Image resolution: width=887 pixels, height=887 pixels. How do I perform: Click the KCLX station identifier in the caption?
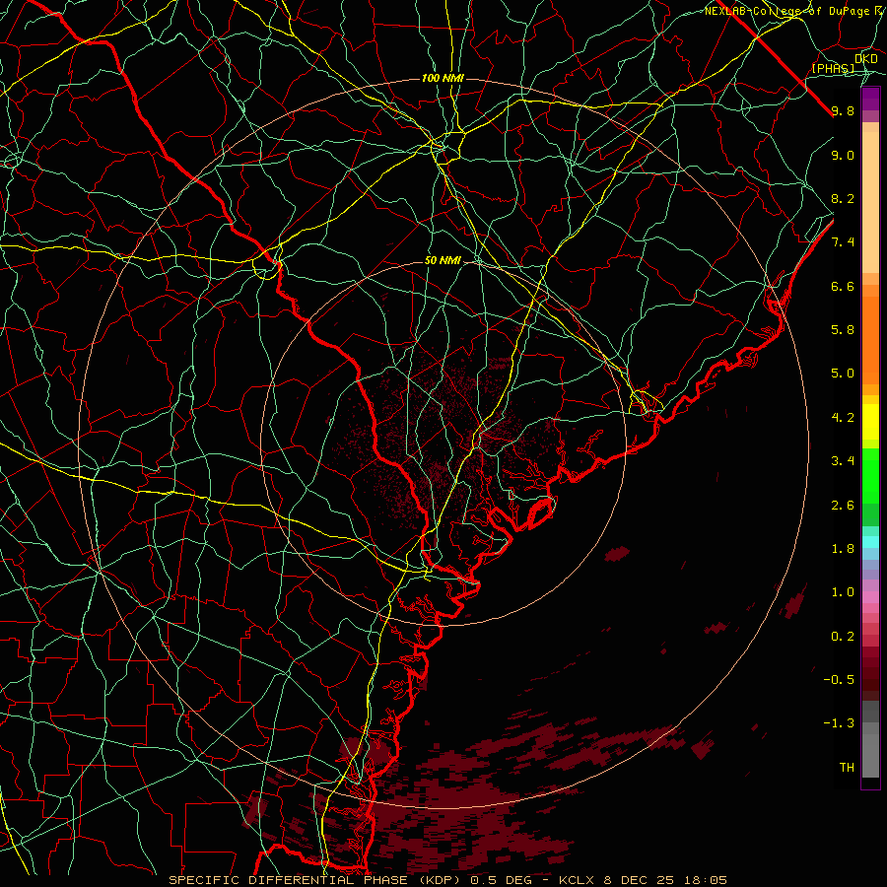[x=575, y=880]
